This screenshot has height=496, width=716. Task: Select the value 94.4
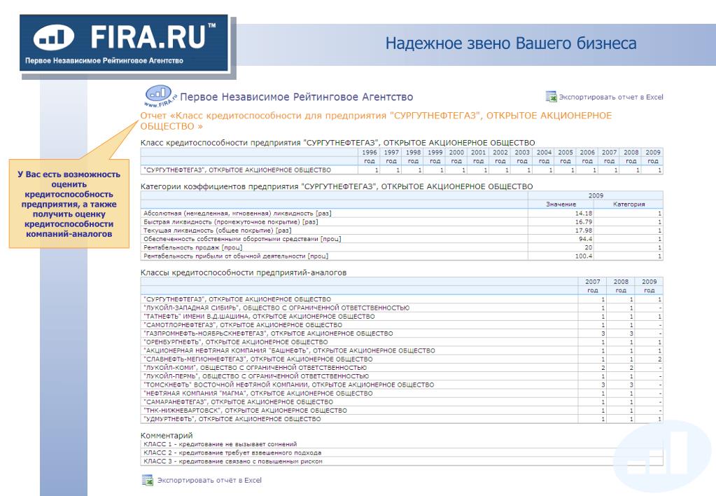585,239
